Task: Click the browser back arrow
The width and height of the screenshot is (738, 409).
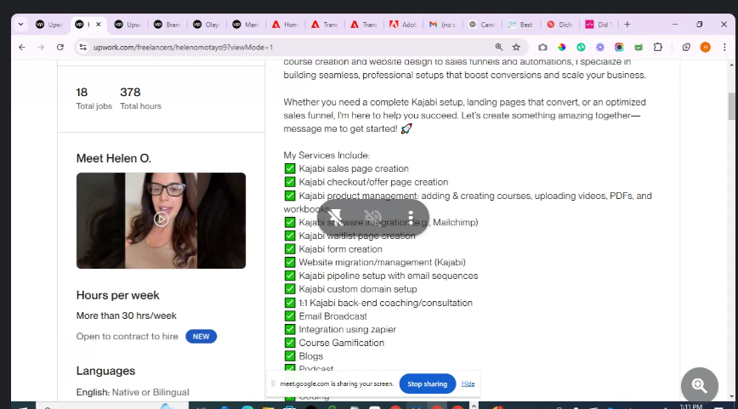Action: 21,47
